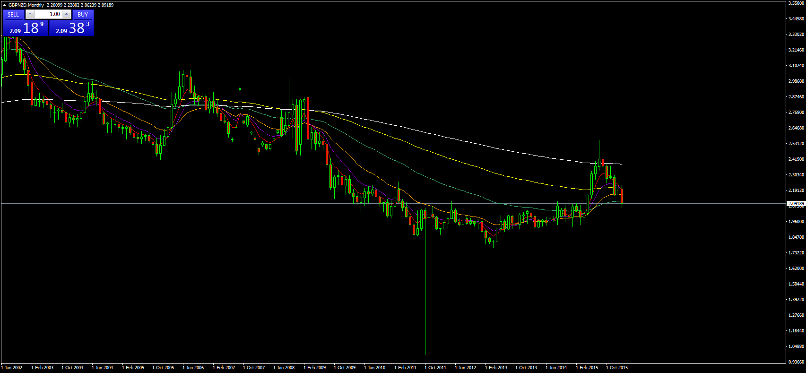Viewport: 806px width, 373px height.
Task: Click the GBPNZD,Monthly chart title text
Action: pos(26,5)
